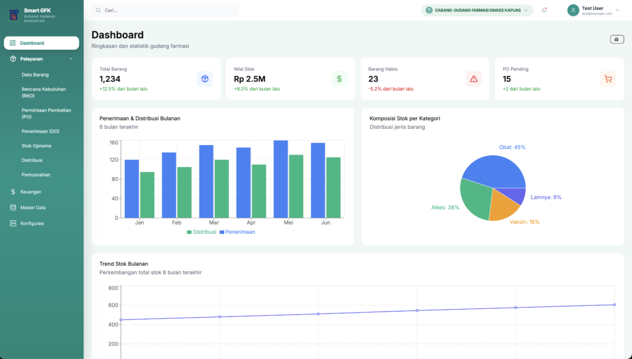
Task: Open Permintaan Pembelian (PO) link
Action: (x=46, y=113)
